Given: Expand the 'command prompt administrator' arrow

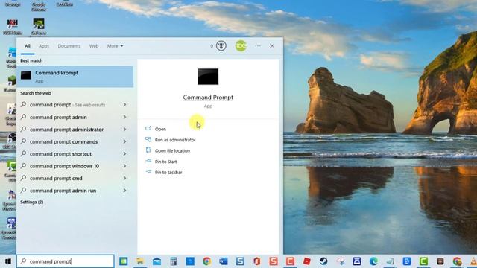Looking at the screenshot, I should [124, 129].
